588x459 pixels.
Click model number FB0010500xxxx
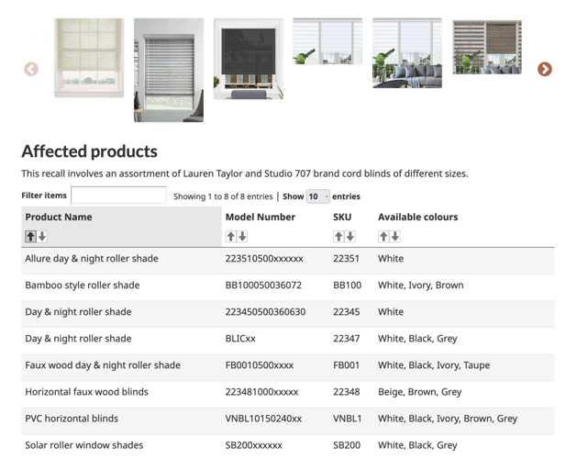pyautogui.click(x=259, y=365)
